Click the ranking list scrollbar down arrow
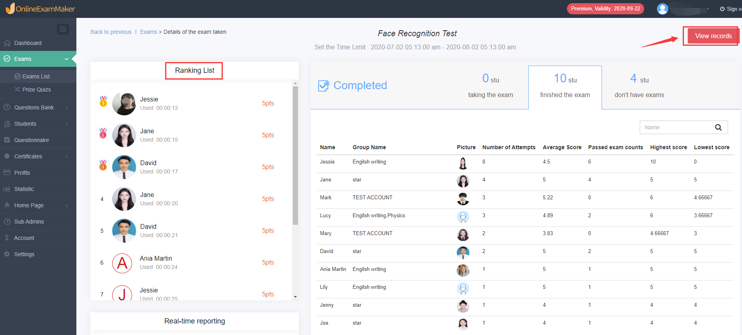 click(x=295, y=296)
